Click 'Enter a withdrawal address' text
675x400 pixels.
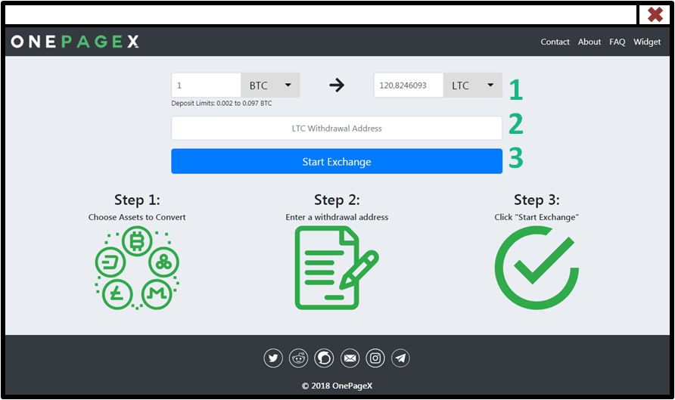pyautogui.click(x=337, y=217)
